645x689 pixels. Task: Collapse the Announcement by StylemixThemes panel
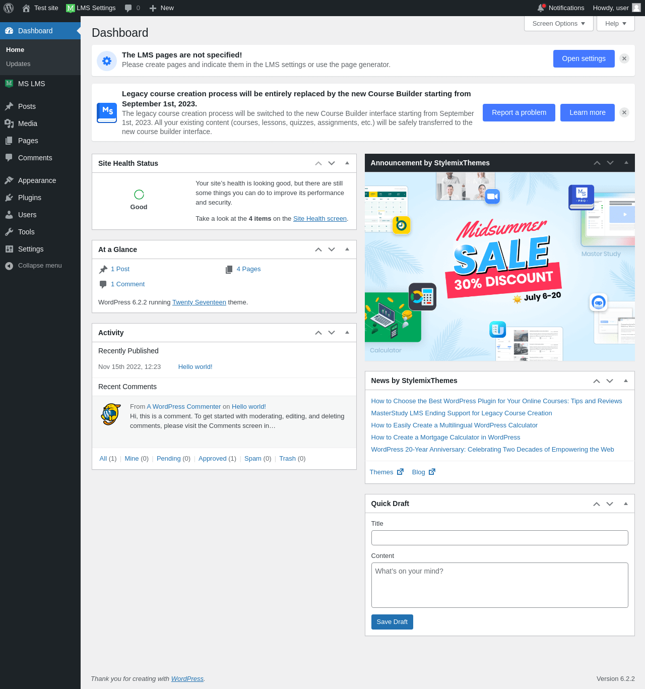click(626, 163)
